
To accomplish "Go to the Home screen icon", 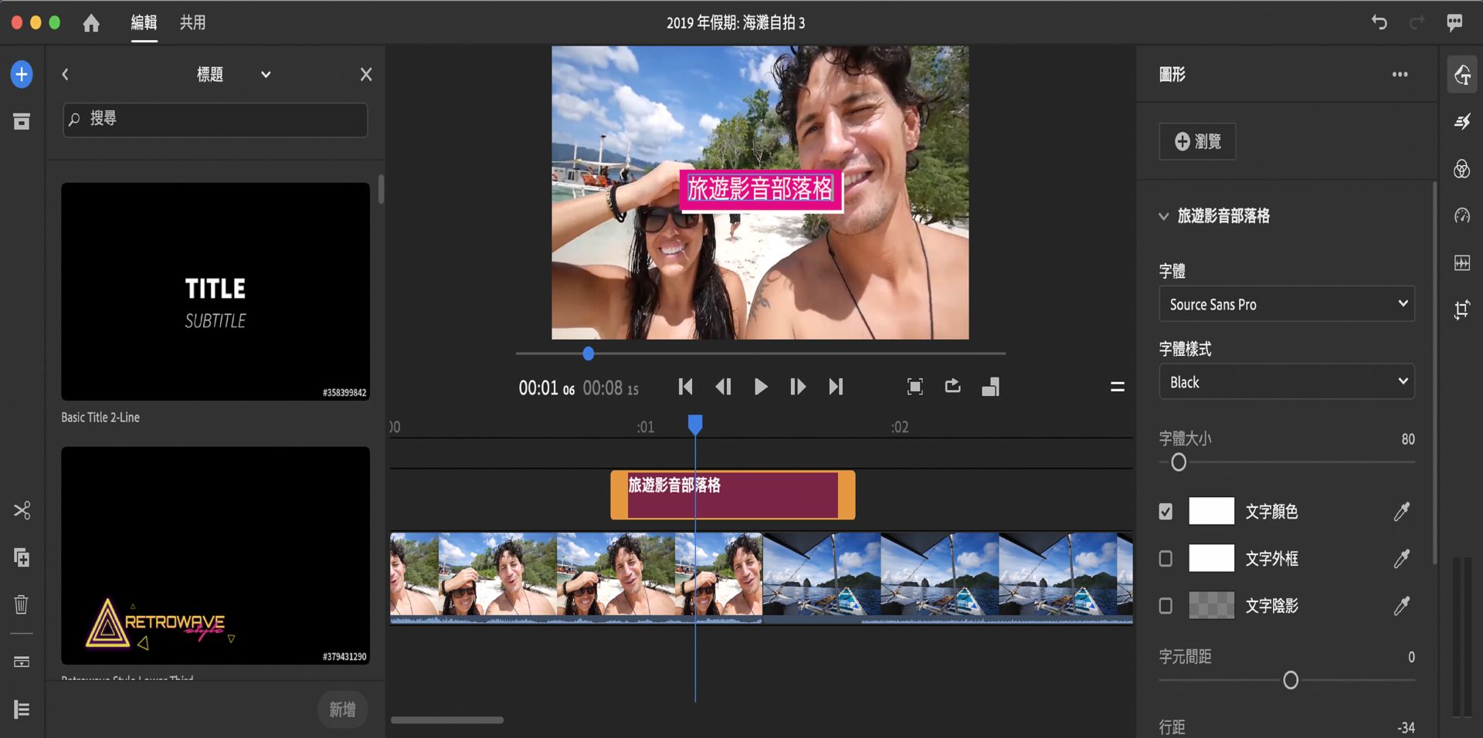I will pyautogui.click(x=91, y=23).
